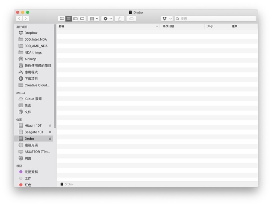
Task: Go forward with the right arrow button
Action: (26, 19)
